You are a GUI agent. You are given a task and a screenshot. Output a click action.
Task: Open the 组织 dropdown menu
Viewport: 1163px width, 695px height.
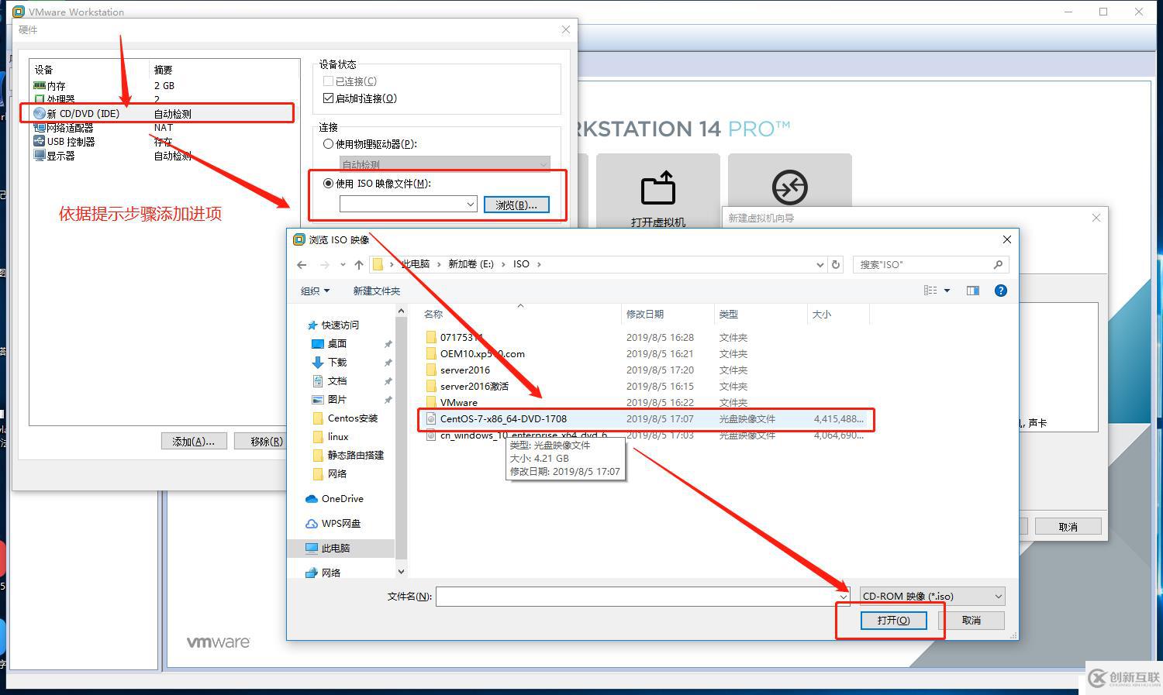pyautogui.click(x=316, y=291)
